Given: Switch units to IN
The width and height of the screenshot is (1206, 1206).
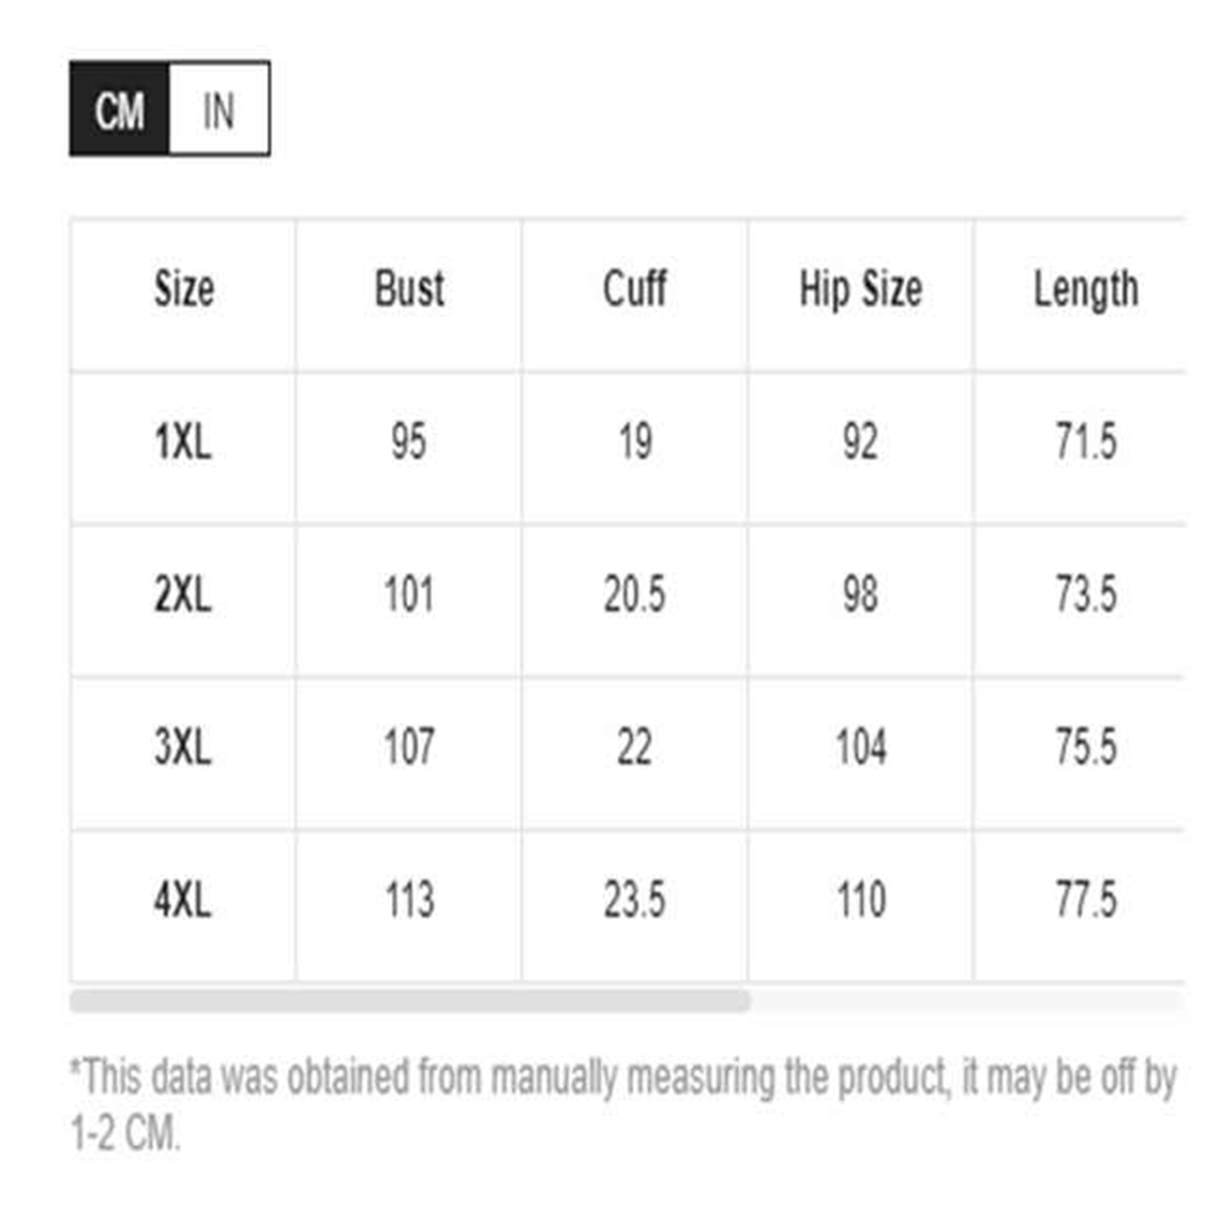Looking at the screenshot, I should [x=219, y=109].
